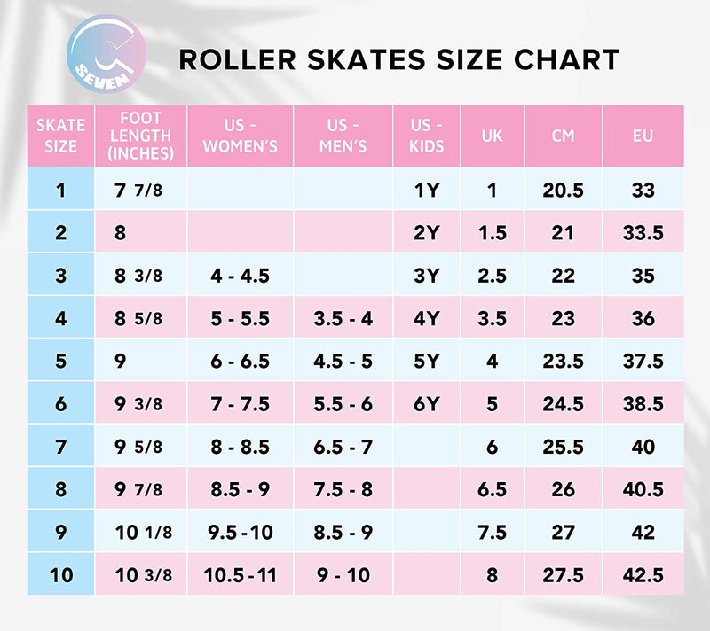Click the 7 7/8 foot length cell
Image resolution: width=710 pixels, height=631 pixels.
click(x=141, y=191)
